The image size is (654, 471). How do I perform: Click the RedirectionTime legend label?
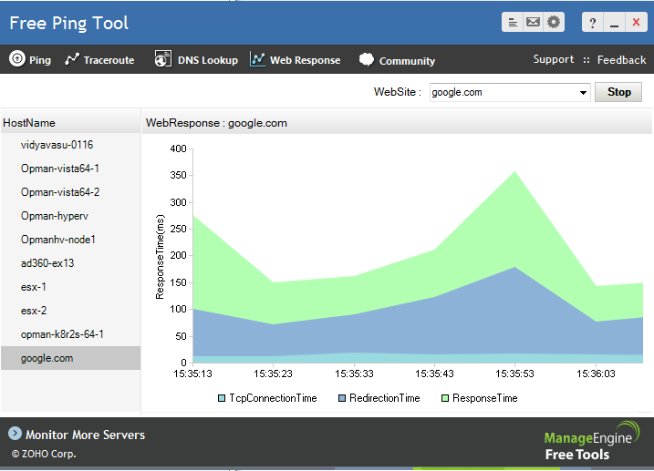click(385, 398)
